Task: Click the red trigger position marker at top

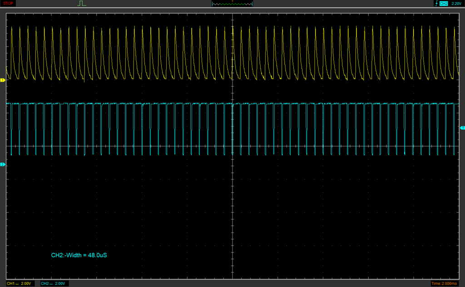Action: click(x=232, y=1)
